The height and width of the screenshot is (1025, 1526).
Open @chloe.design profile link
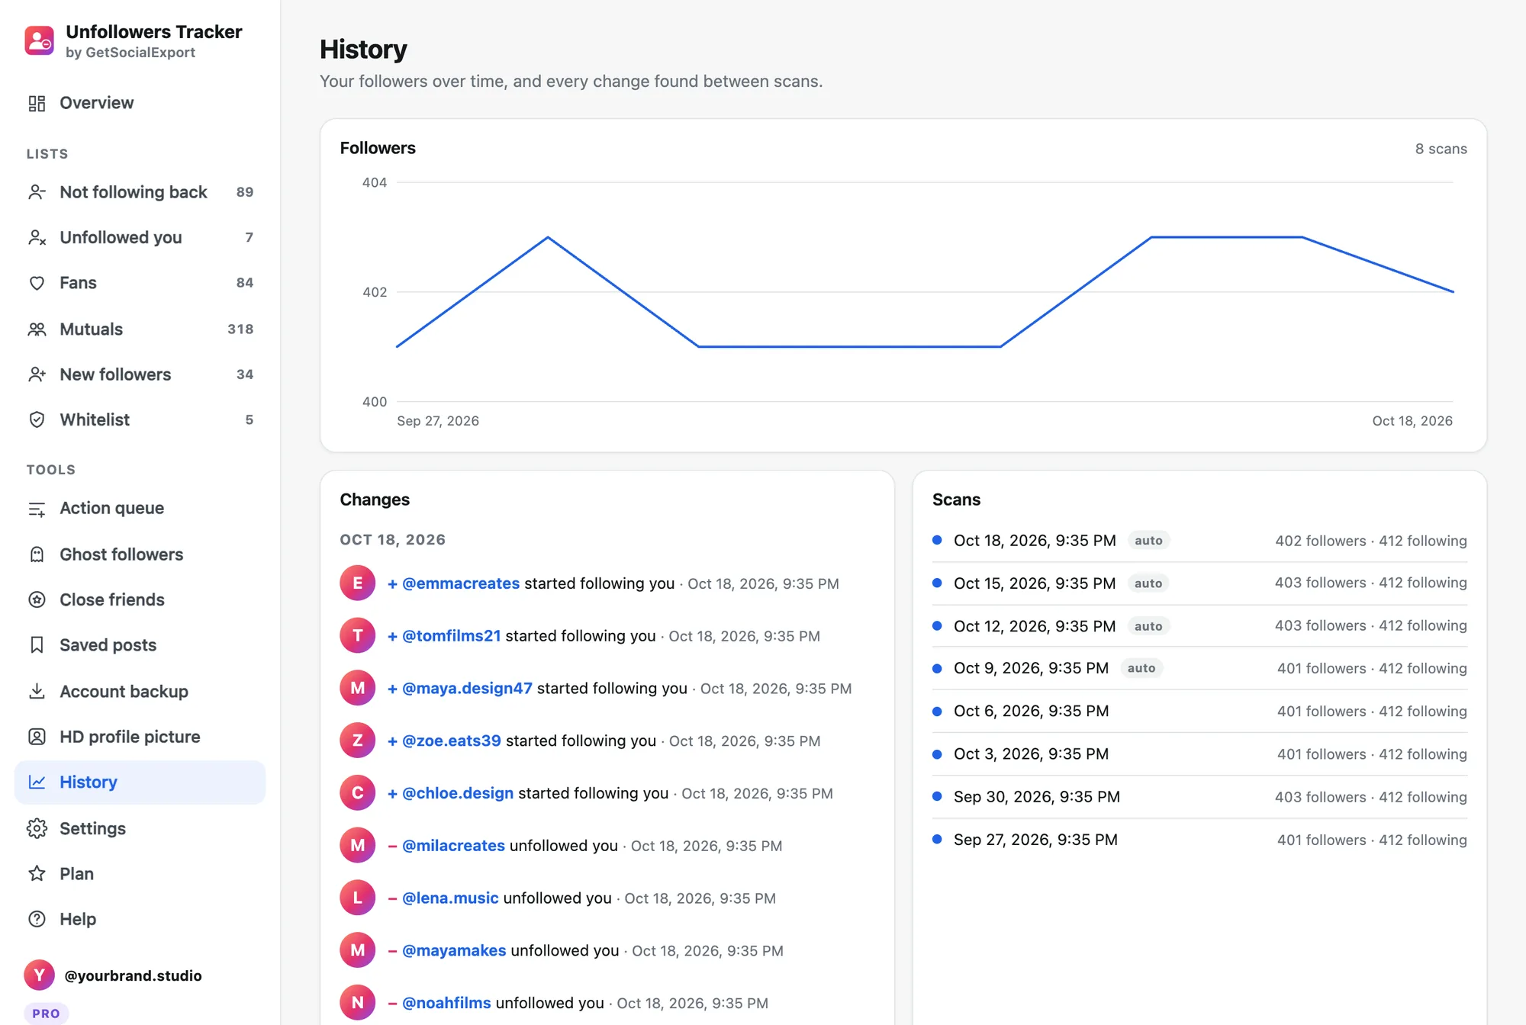(x=458, y=793)
